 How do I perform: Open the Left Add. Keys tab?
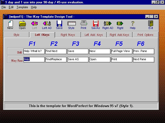[94, 35]
